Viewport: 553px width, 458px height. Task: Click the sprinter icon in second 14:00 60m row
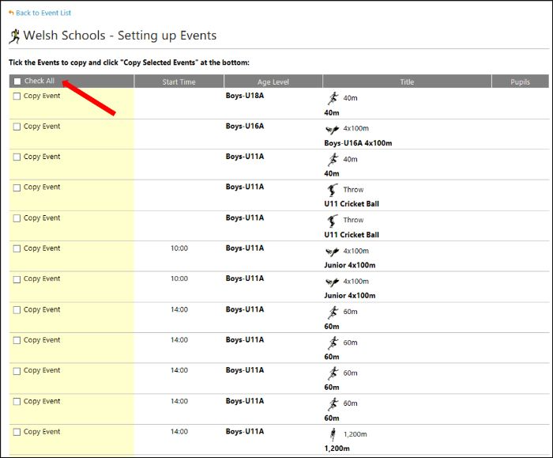click(x=333, y=343)
